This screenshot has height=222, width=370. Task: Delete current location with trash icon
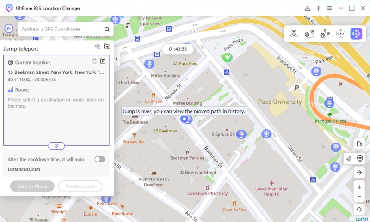coord(94,61)
